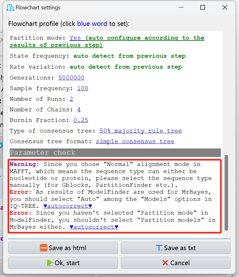Image resolution: width=239 pixels, height=277 pixels.
Task: Close the Flowchart settings window
Action: [225, 7]
